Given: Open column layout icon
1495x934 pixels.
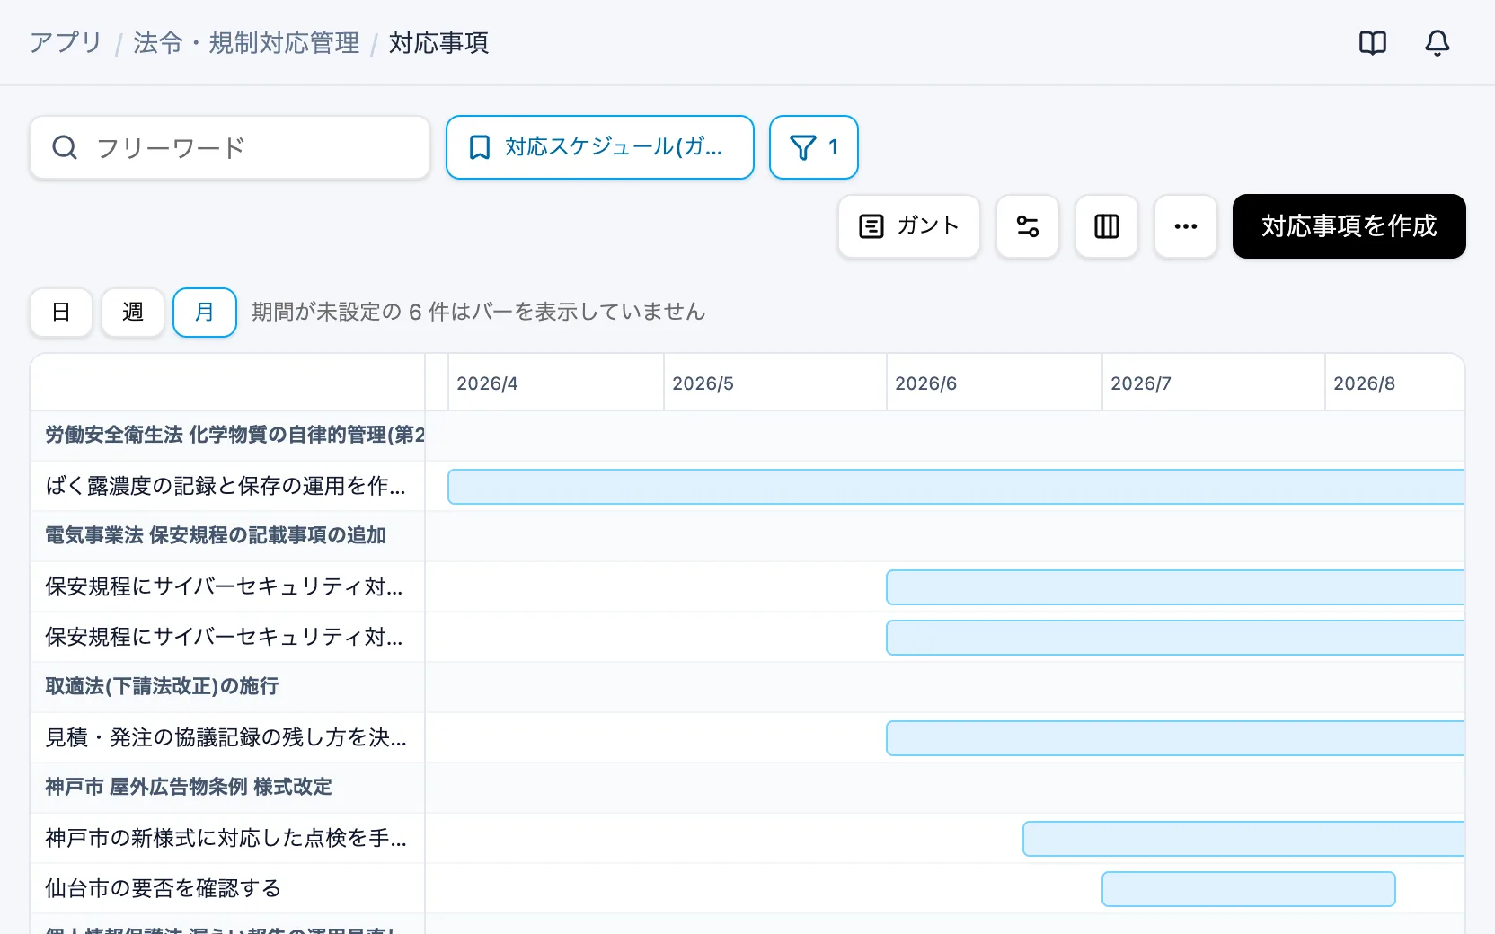Looking at the screenshot, I should point(1107,226).
